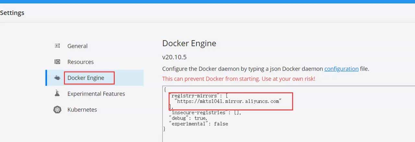Open the daemon configuration link
Viewport: 415px width, 142px height.
tap(341, 69)
